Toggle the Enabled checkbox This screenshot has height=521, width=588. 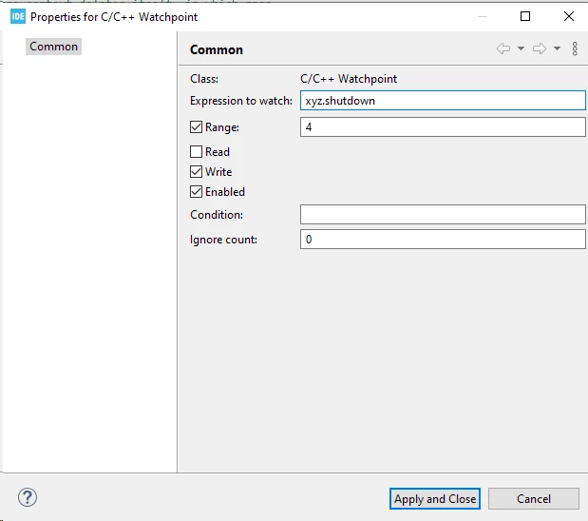(196, 191)
